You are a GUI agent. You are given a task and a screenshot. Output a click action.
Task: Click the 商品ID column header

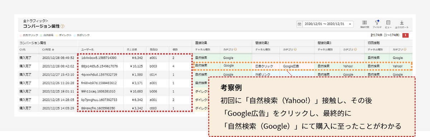click(x=154, y=50)
